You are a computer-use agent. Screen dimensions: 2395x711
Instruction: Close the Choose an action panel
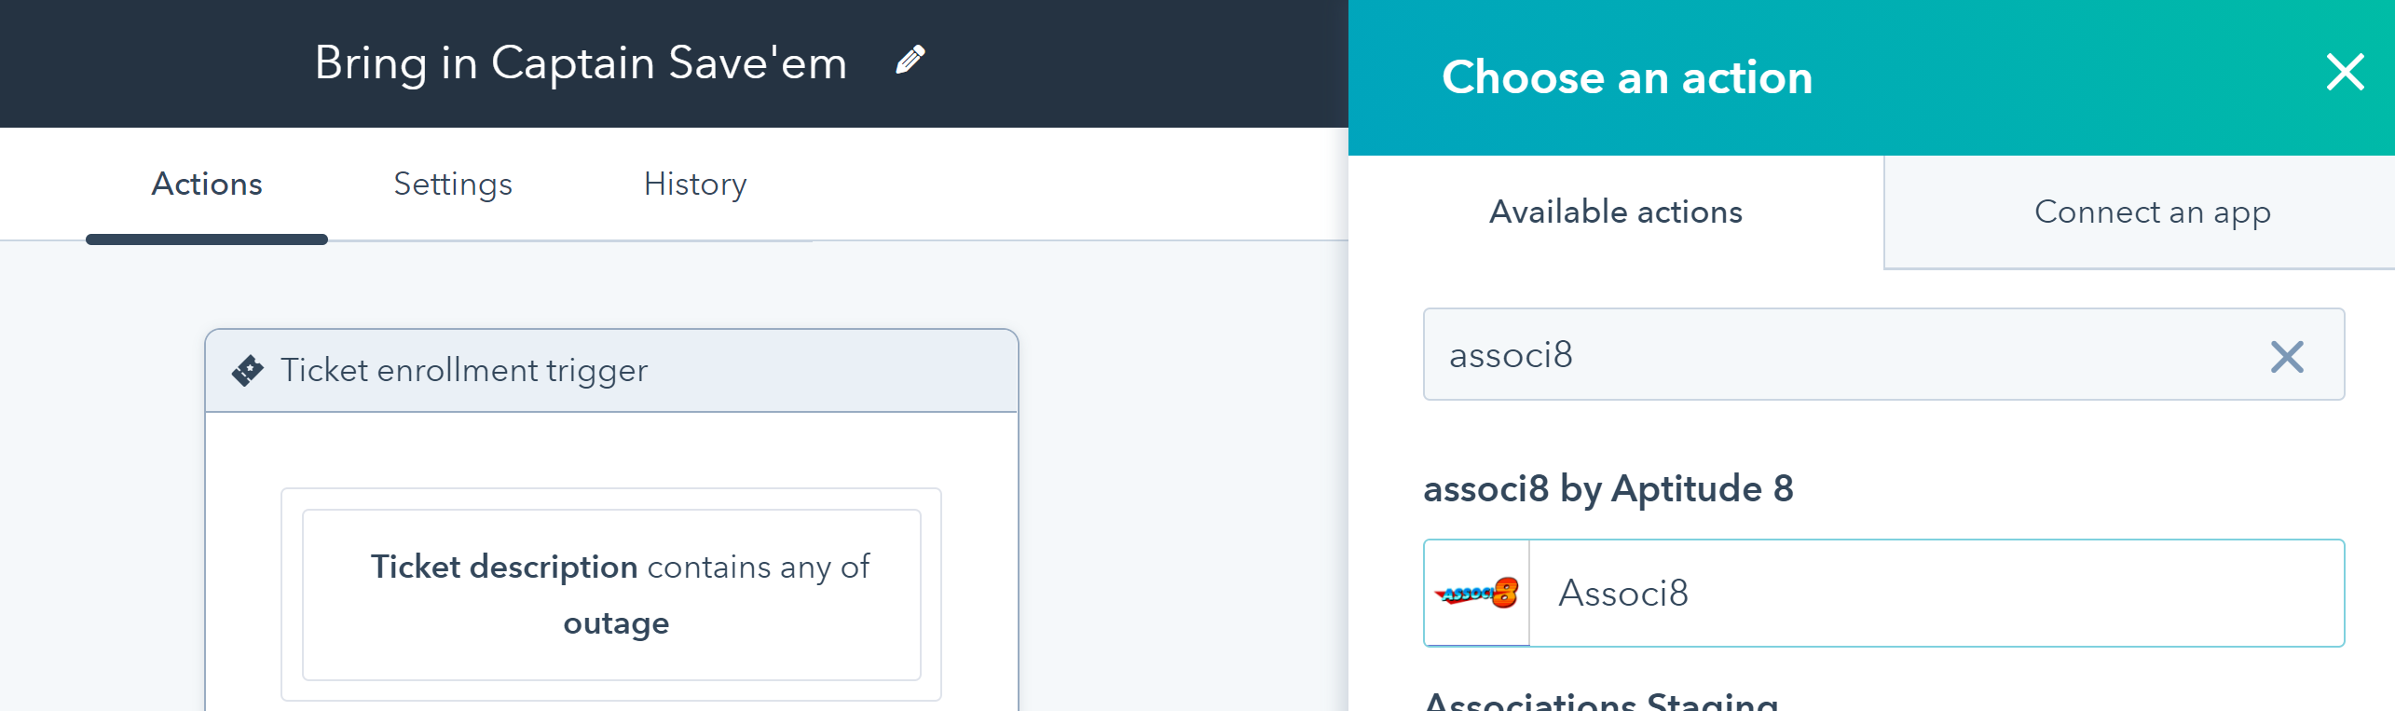tap(2345, 72)
